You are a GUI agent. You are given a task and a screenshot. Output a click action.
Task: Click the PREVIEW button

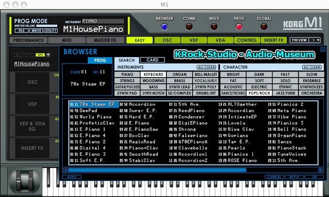coord(299,40)
